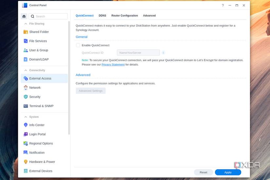Screen dimensions: 270x180
Task: Click the Info Center icon
Action: (26, 125)
